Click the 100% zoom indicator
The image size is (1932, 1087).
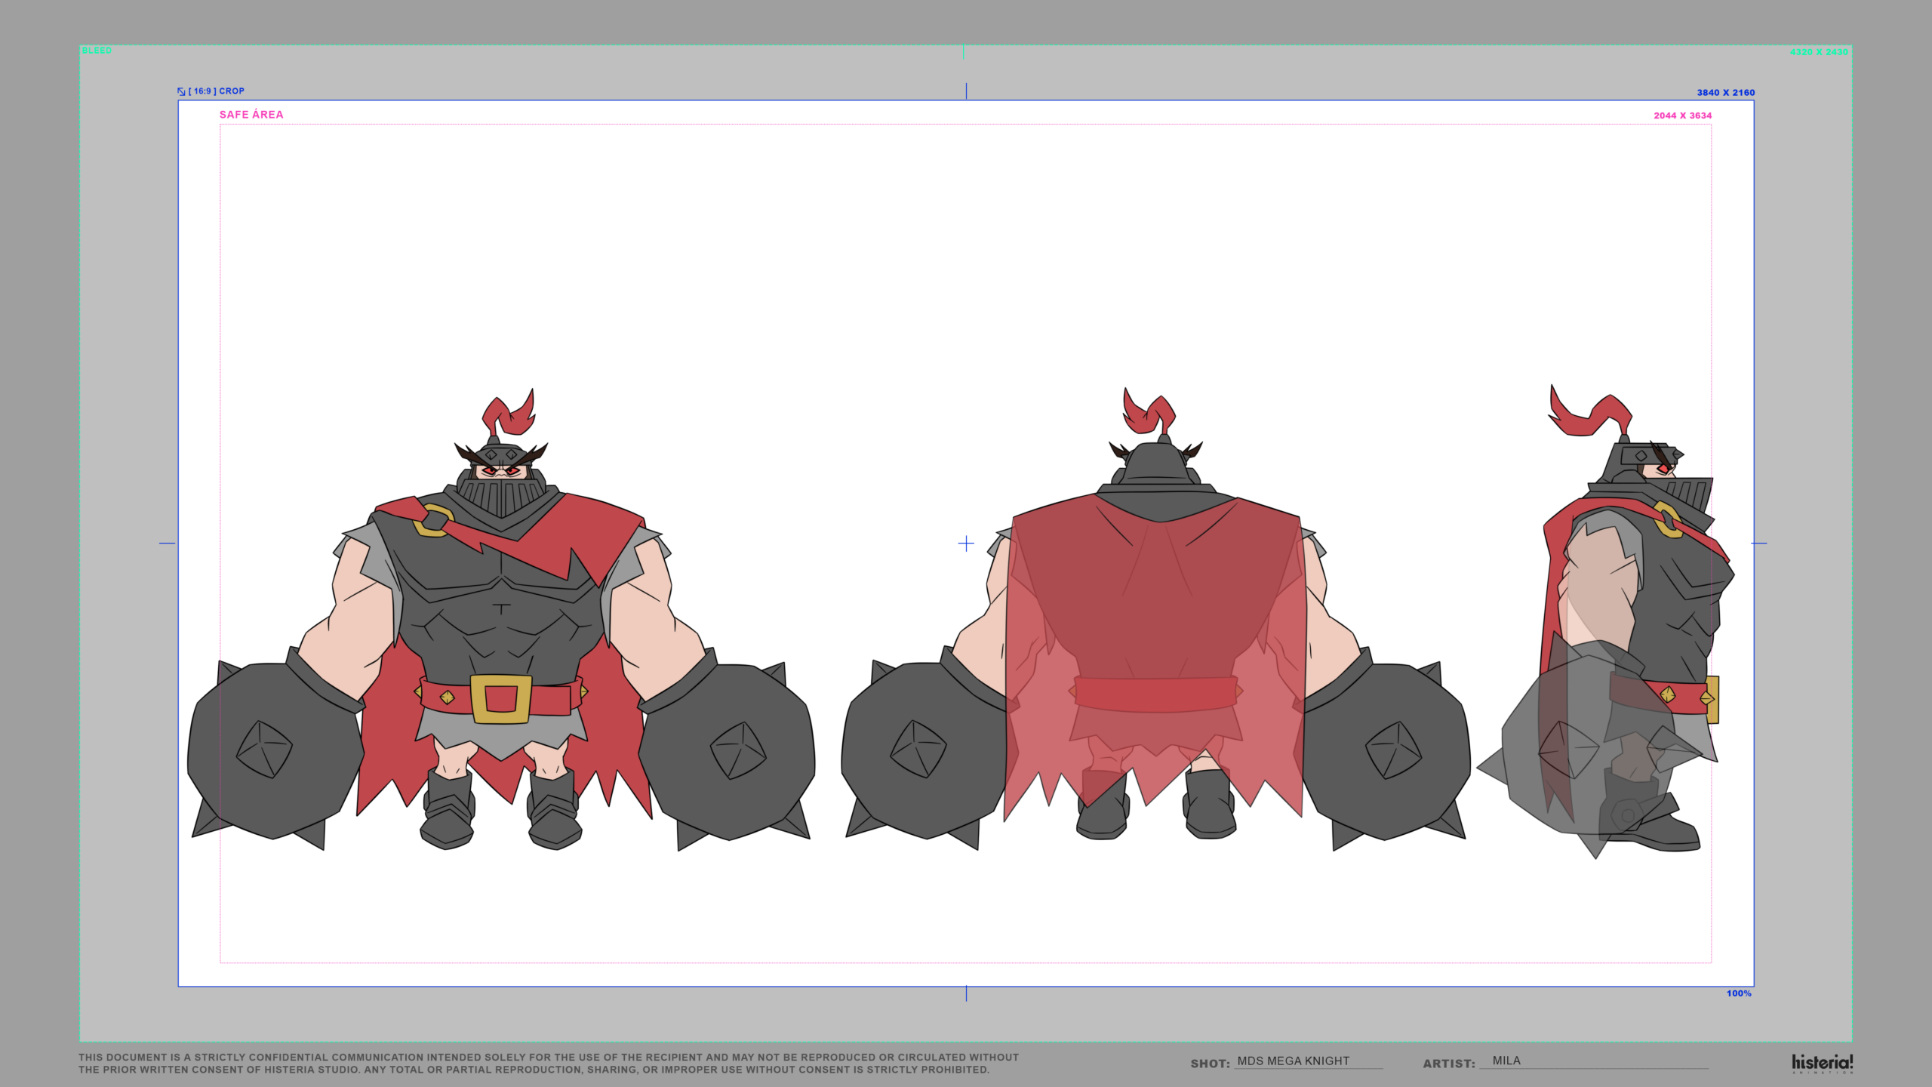pyautogui.click(x=1738, y=993)
